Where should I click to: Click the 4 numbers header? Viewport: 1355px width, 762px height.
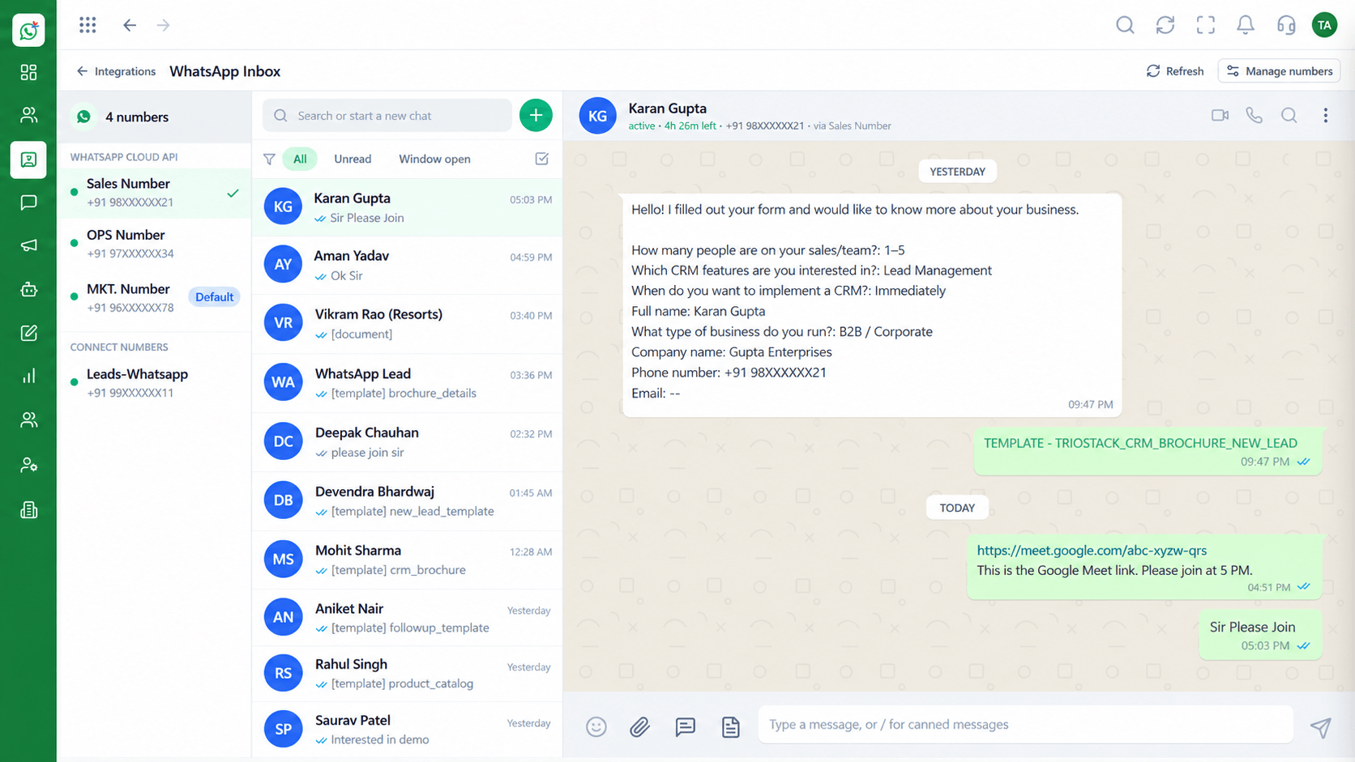tap(155, 117)
